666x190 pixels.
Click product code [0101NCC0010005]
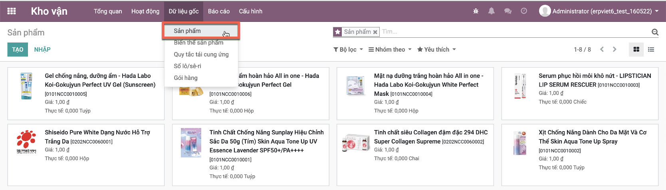pyautogui.click(x=66, y=94)
